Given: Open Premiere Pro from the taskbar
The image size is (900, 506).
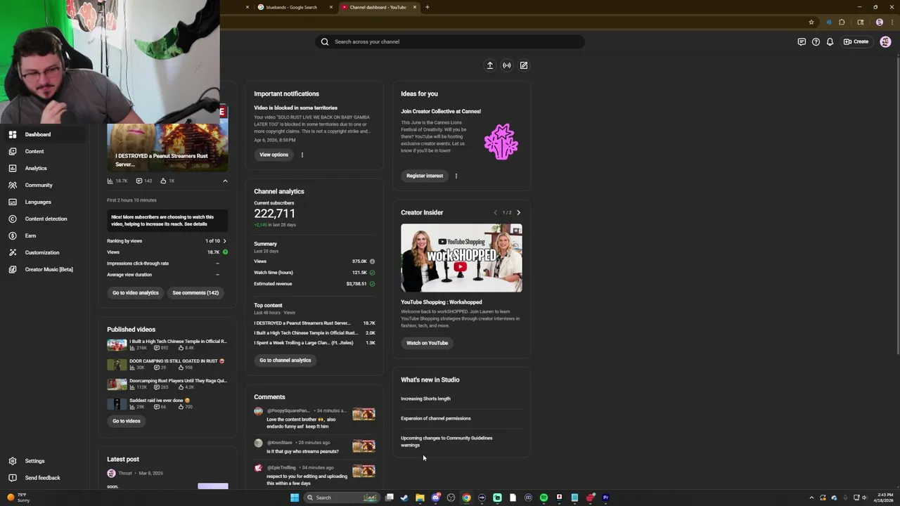Looking at the screenshot, I should click(605, 498).
